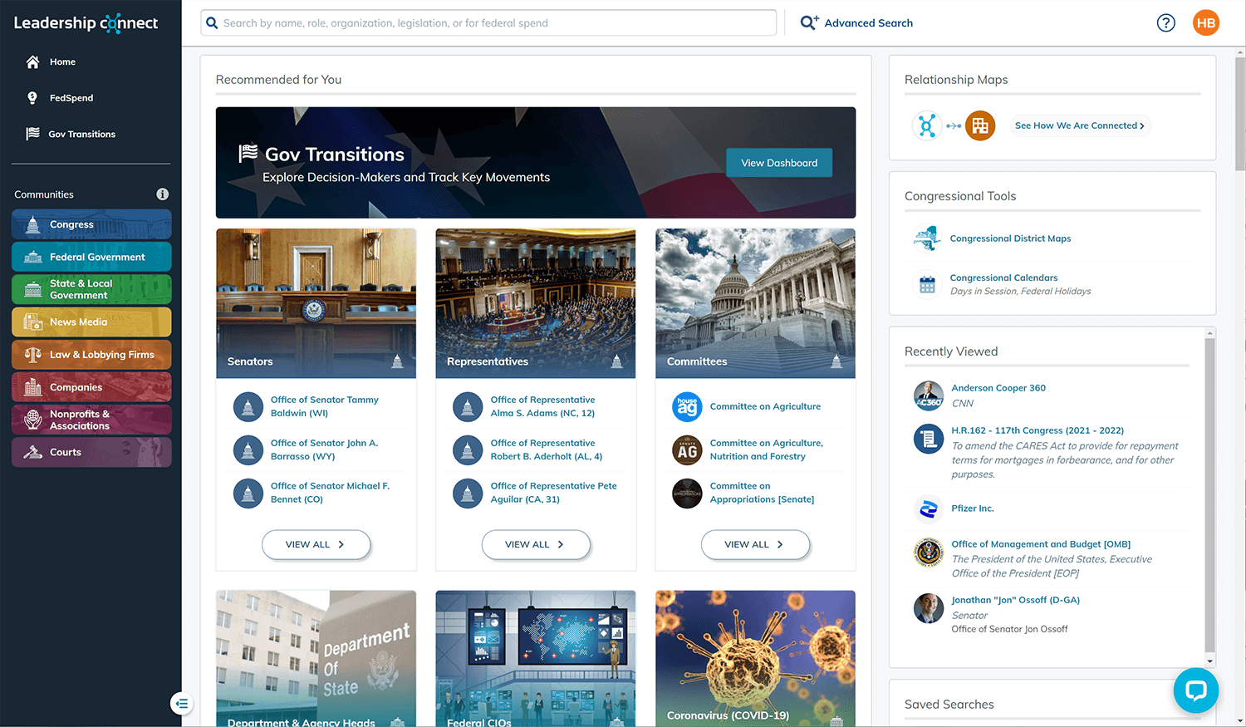Screen dimensions: 1246x727
Task: Open Office of Senator Tammy Baldwin link
Action: coord(324,406)
